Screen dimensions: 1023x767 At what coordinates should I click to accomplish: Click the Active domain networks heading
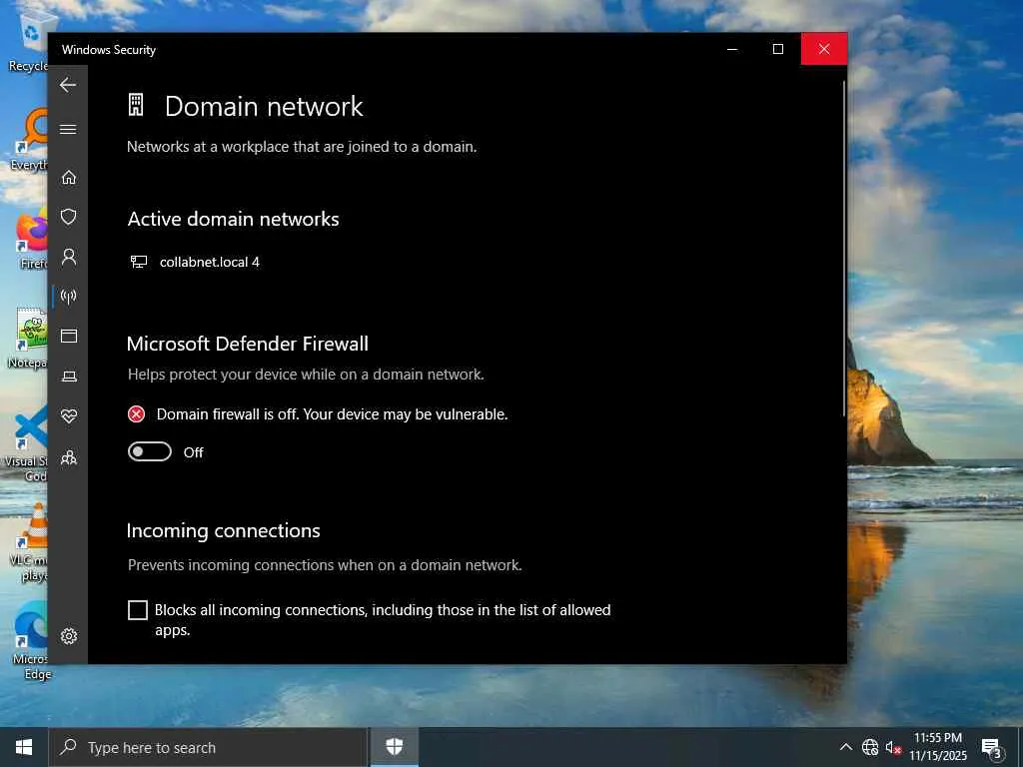pos(233,219)
